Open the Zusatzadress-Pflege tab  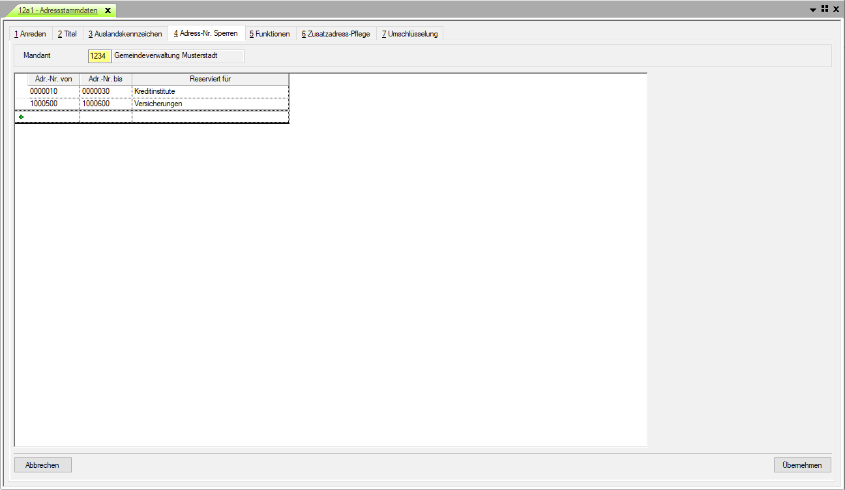(x=336, y=34)
